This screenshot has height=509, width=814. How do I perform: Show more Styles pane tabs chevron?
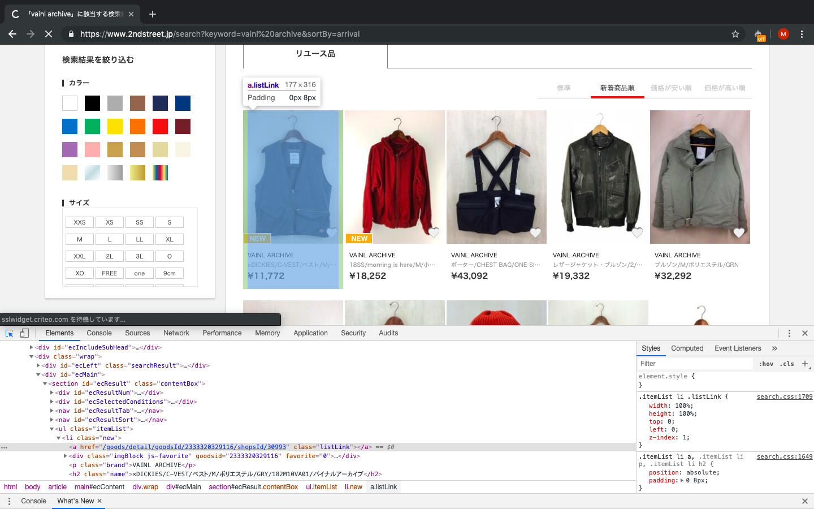(774, 348)
